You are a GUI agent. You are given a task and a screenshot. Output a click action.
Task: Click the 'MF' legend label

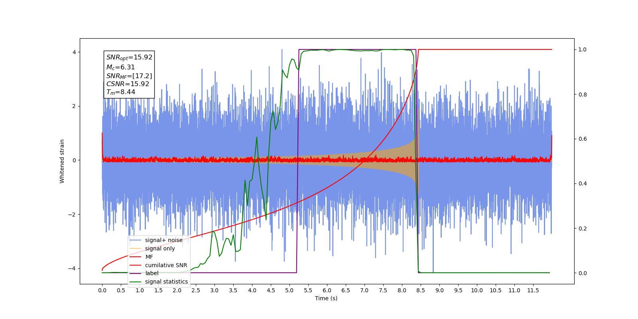(149, 257)
